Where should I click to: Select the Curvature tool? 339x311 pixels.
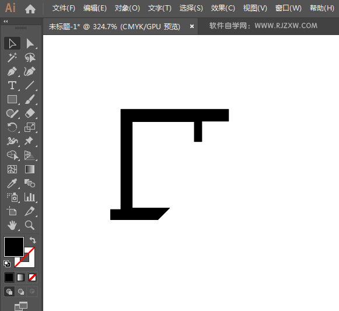30,72
